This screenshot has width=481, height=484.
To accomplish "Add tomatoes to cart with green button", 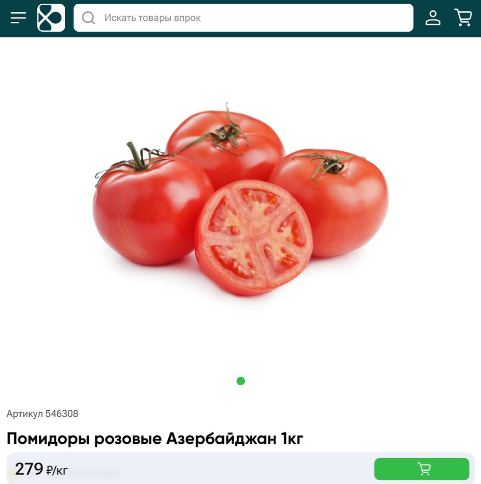I will point(421,469).
